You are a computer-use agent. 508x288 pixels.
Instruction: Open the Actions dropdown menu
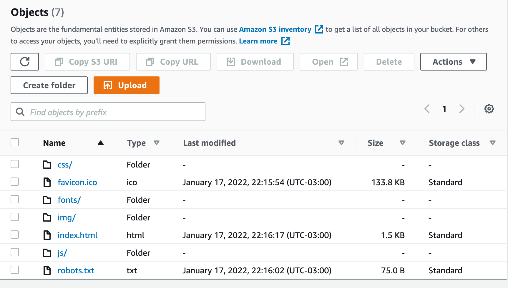(453, 62)
